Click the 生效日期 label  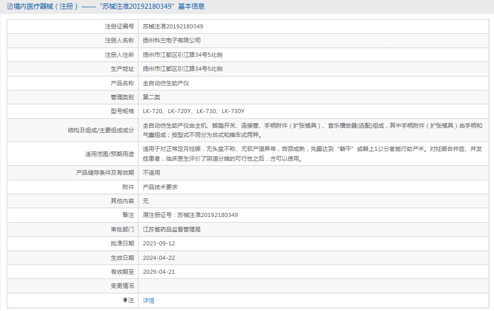point(122,258)
